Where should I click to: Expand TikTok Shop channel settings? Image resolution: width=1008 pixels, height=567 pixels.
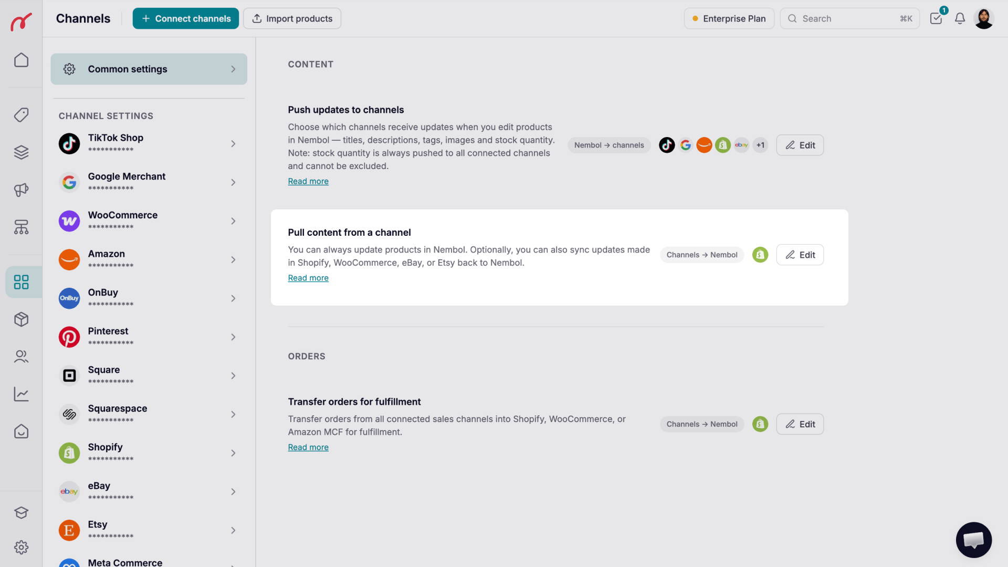tap(149, 143)
